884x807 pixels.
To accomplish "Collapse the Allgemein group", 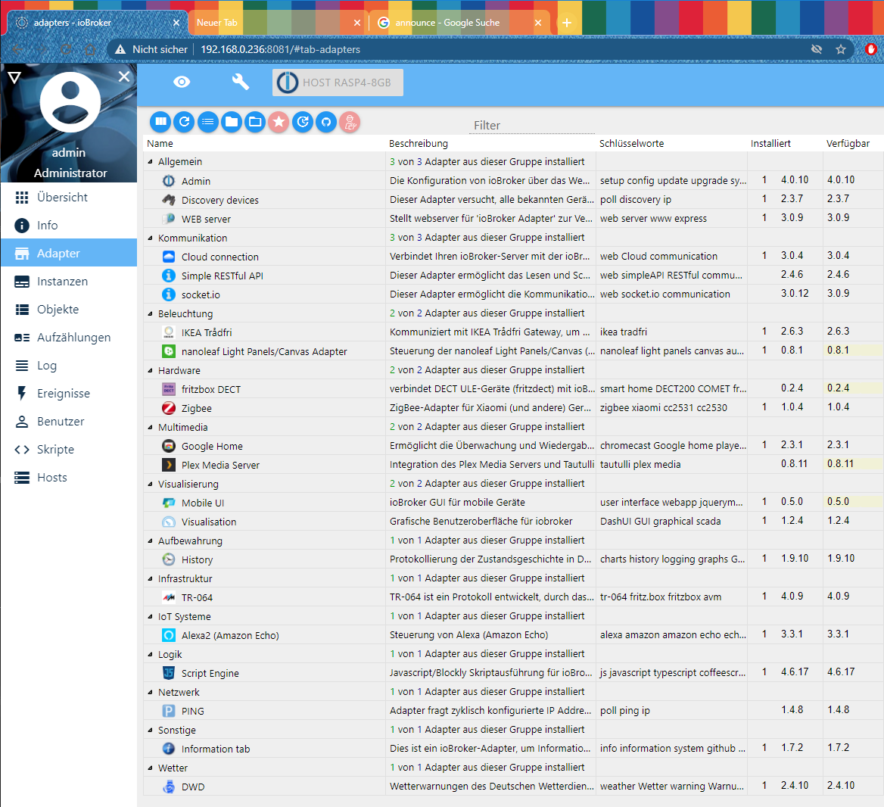I will click(x=150, y=162).
